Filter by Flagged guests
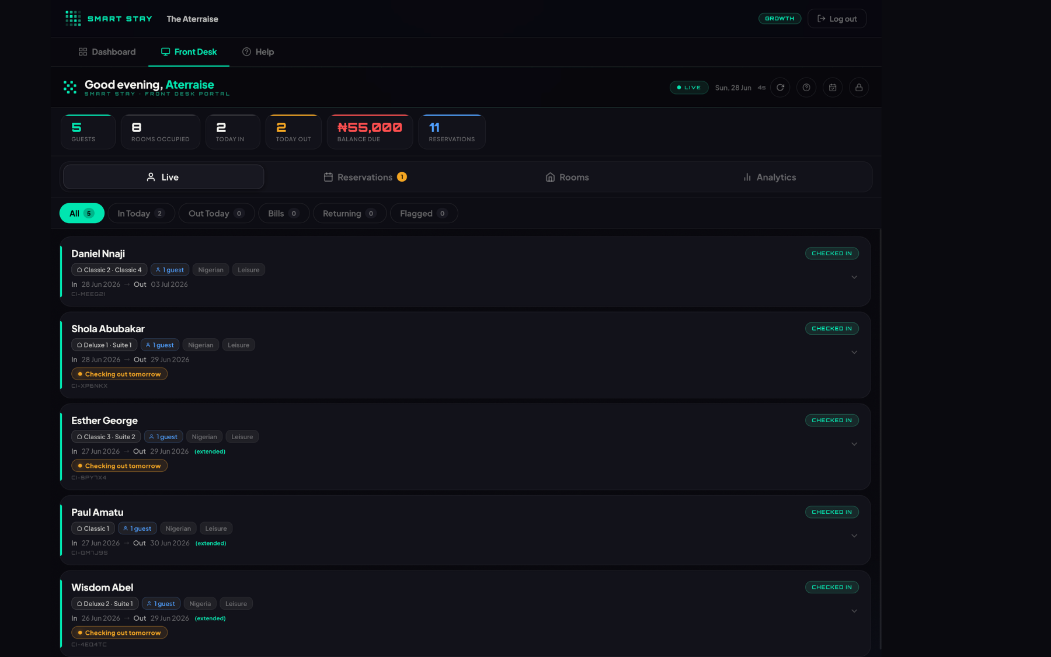 [x=424, y=213]
